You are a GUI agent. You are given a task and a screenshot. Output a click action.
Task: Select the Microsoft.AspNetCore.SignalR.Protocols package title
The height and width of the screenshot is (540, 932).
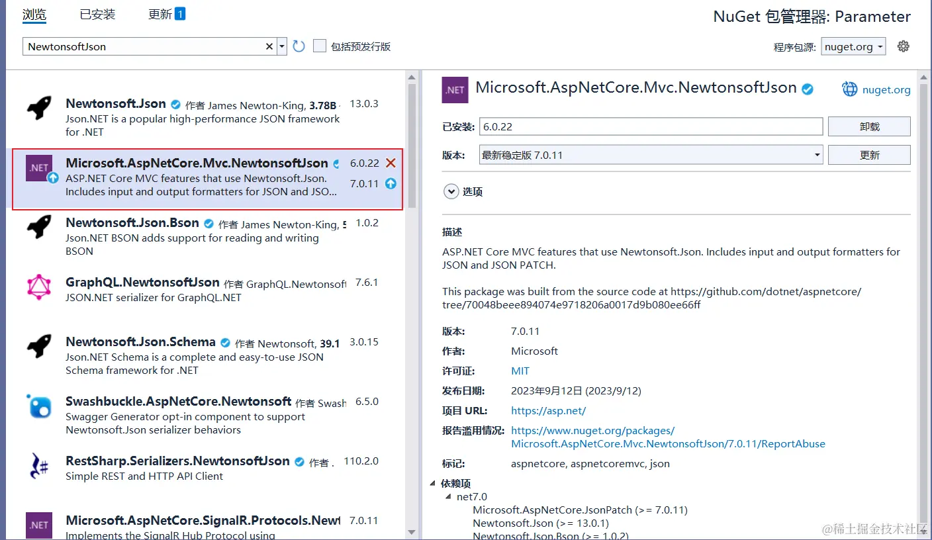tap(203, 521)
